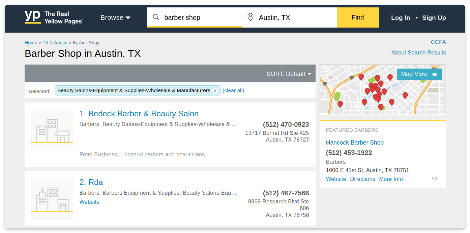Click the (clear all) filters link

pyautogui.click(x=233, y=90)
